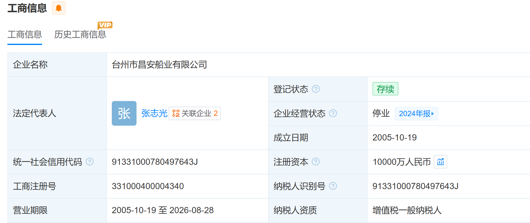Click the VIP badge icon
This screenshot has width=530, height=223.
coord(105,25)
